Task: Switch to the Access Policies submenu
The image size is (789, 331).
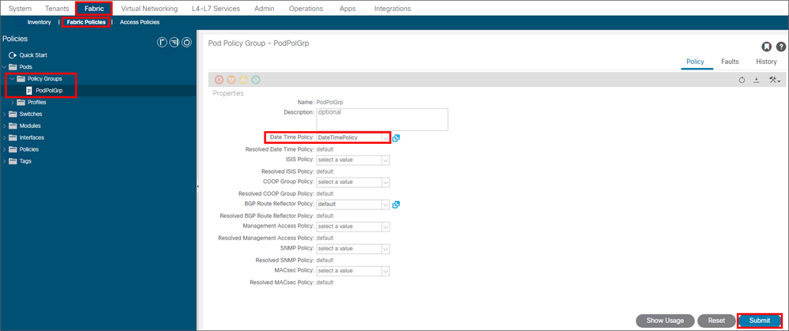Action: point(140,22)
